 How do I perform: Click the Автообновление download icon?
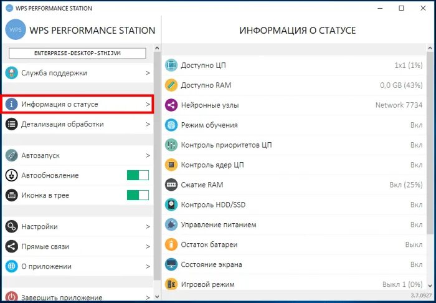[x=12, y=175]
